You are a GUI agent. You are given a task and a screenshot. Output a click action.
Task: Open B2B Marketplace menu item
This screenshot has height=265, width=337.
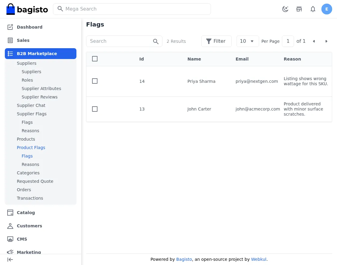(x=41, y=54)
